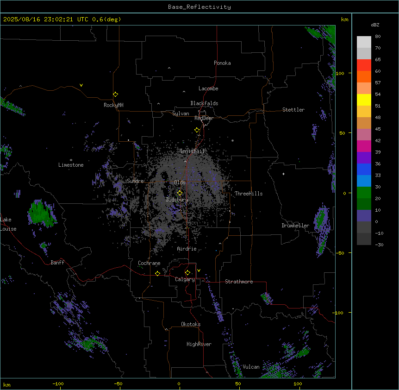The image size is (399, 390).
Task: Click the yellow V marker east of Calgary
Action: [199, 270]
